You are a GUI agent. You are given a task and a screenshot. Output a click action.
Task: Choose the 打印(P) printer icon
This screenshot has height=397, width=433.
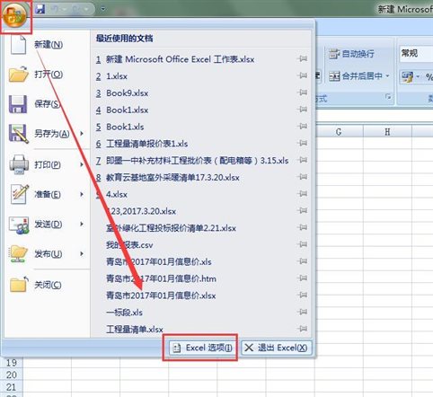tap(19, 164)
